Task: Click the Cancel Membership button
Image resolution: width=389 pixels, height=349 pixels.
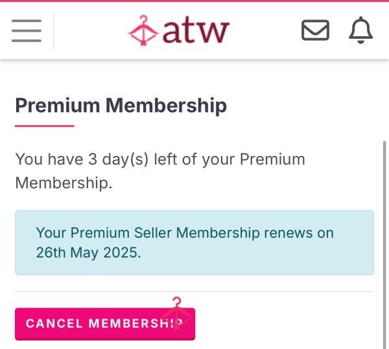Action: coord(105,324)
